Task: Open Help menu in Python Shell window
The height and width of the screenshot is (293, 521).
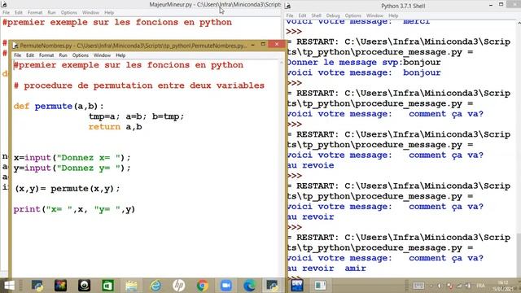Action: (x=393, y=15)
